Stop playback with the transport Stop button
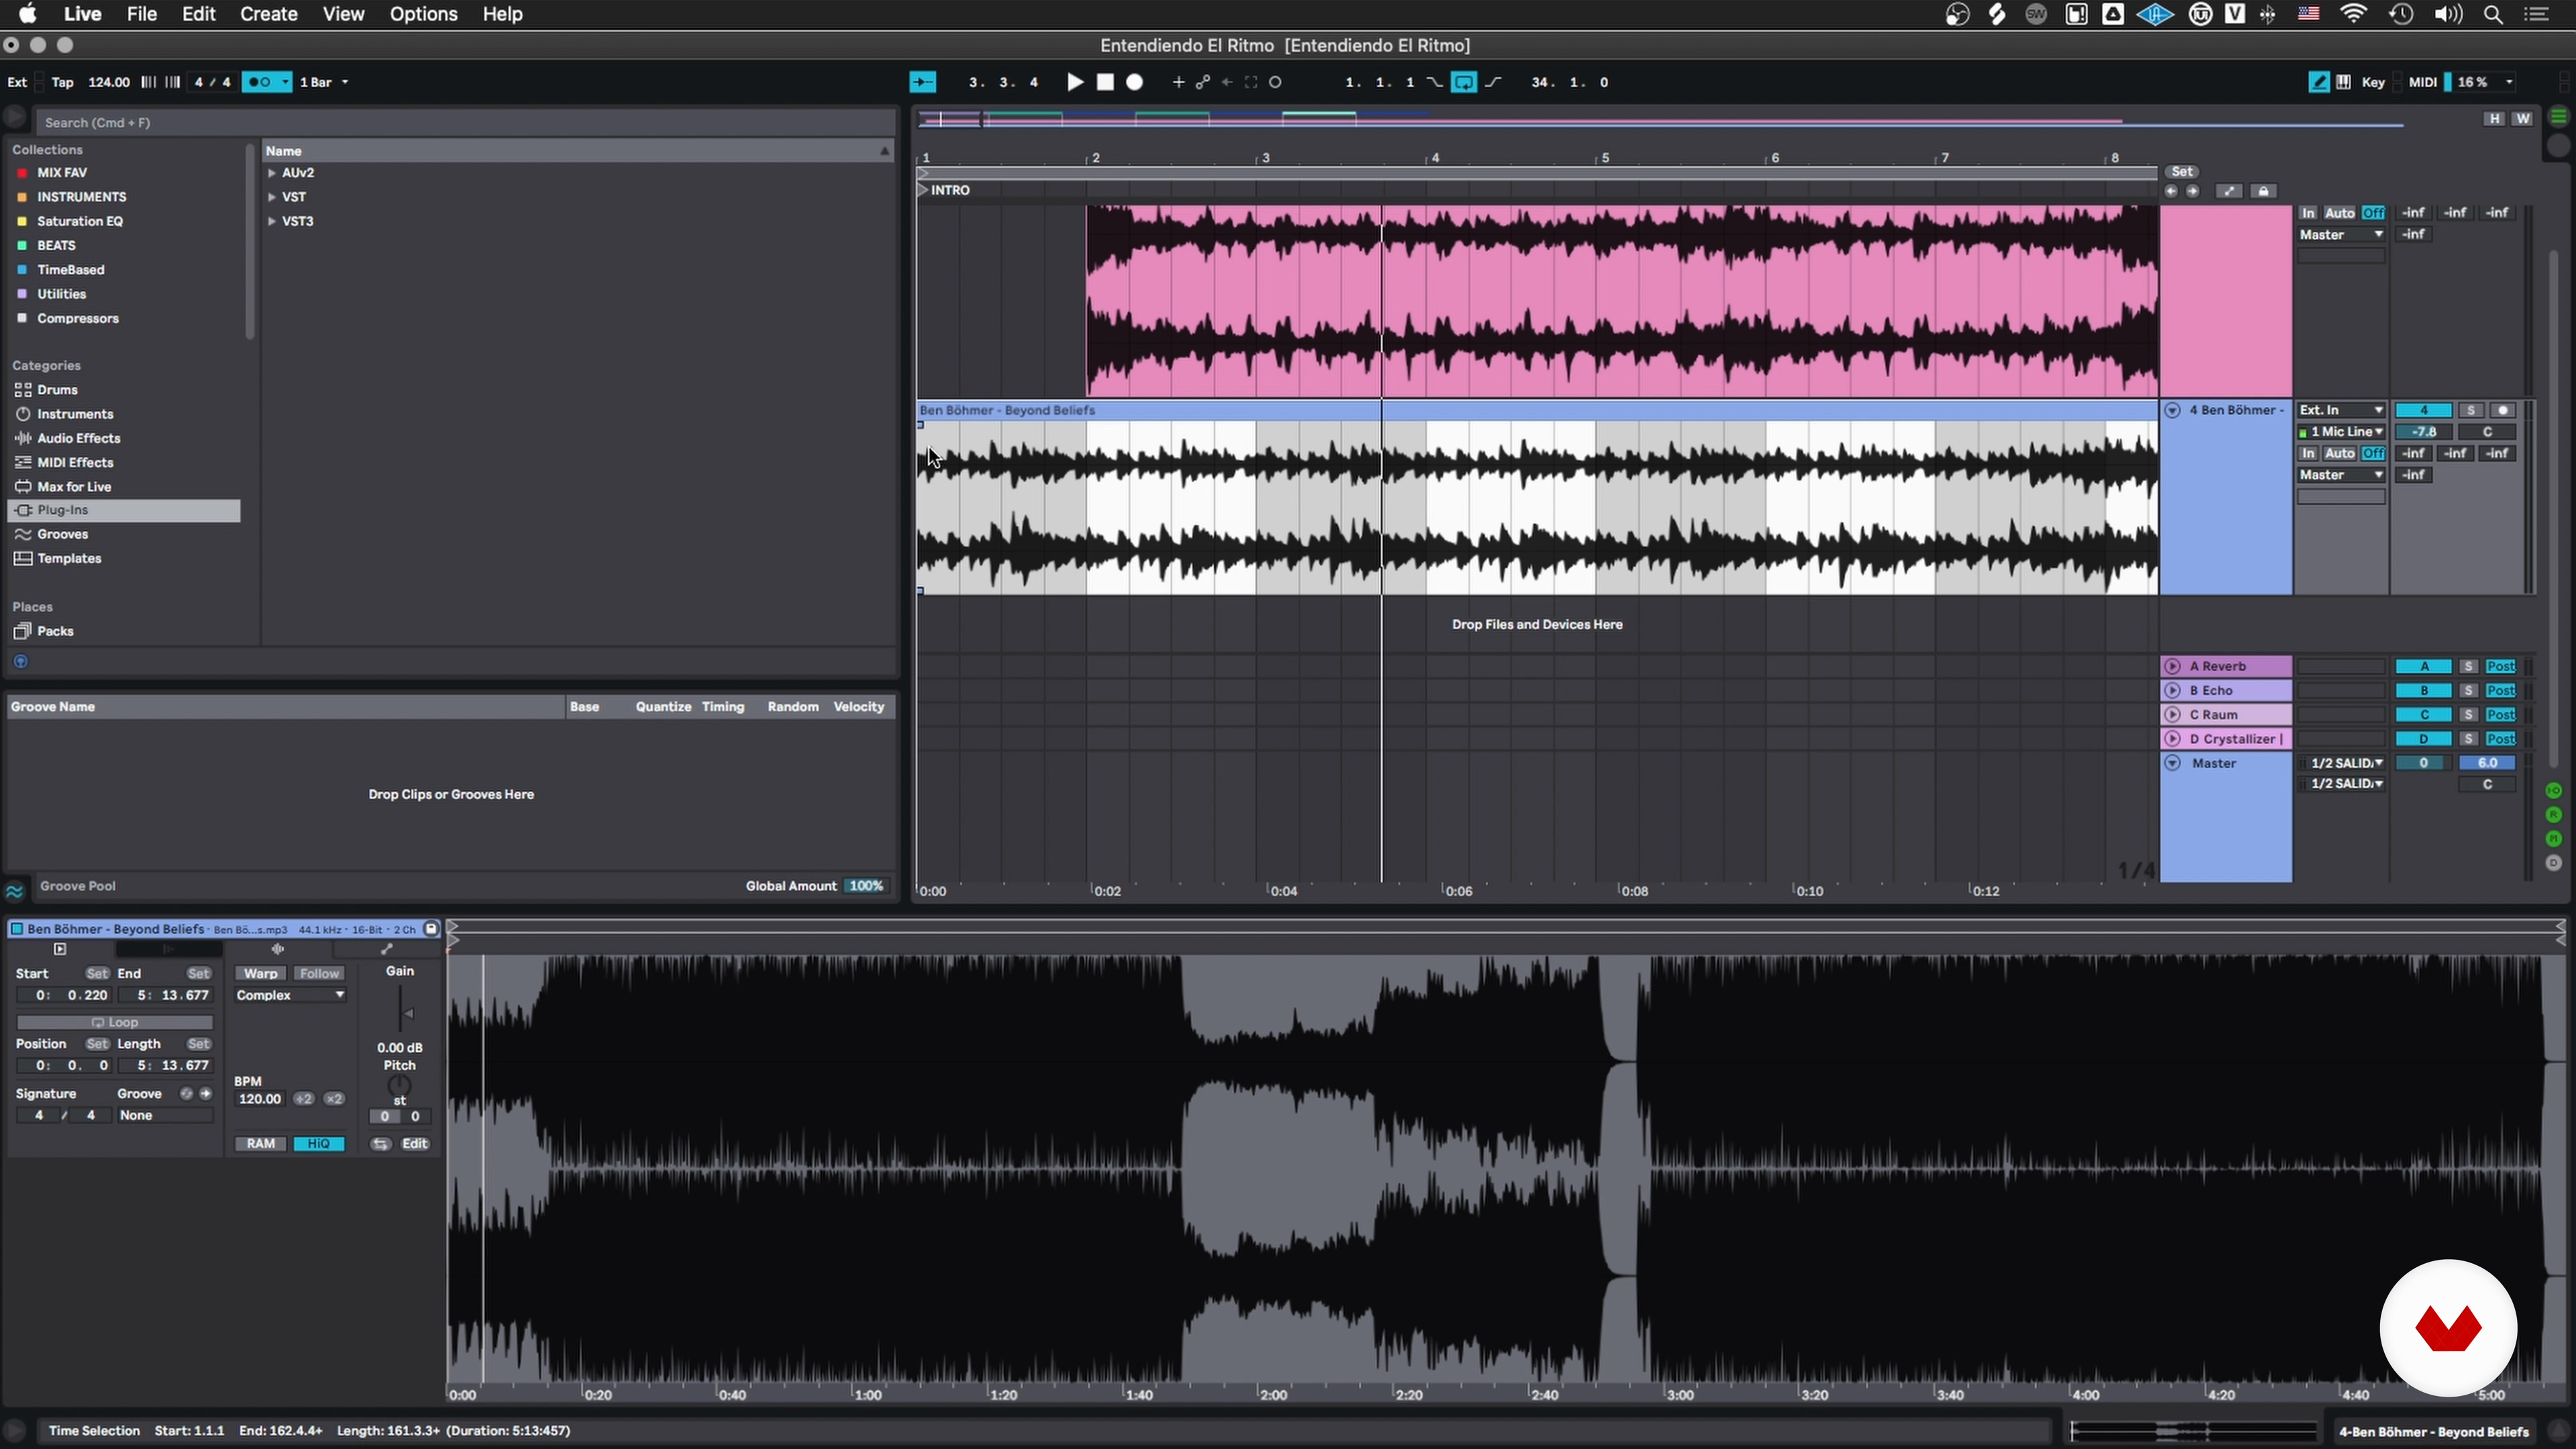Viewport: 2576px width, 1449px height. pos(1105,82)
